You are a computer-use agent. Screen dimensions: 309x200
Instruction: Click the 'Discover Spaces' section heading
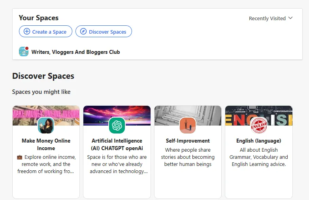click(x=43, y=76)
